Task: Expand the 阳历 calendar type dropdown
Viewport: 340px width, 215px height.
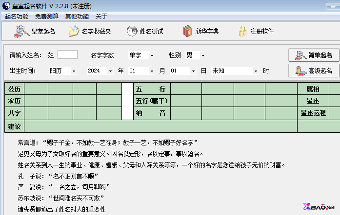Action: 74,71
